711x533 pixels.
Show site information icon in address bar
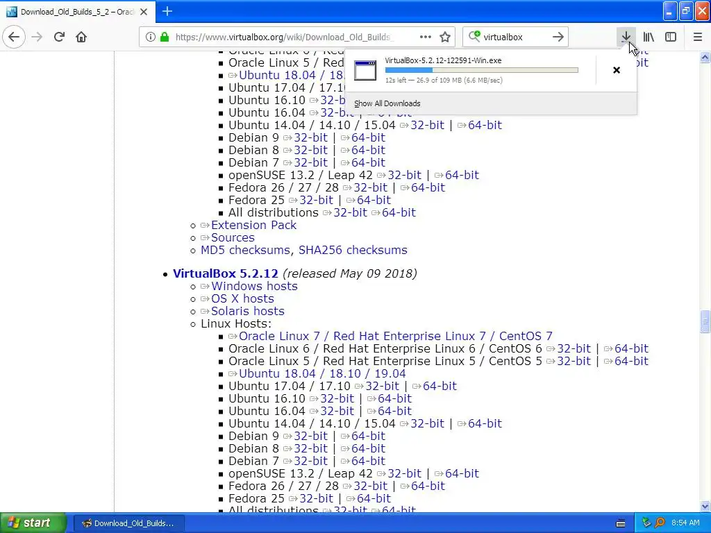151,37
